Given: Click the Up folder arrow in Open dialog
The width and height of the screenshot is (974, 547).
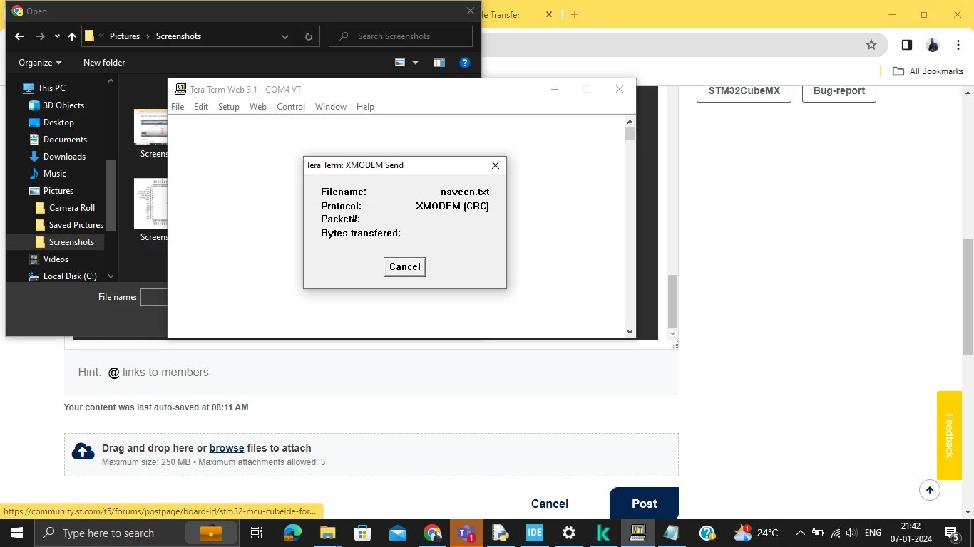Looking at the screenshot, I should pos(72,36).
